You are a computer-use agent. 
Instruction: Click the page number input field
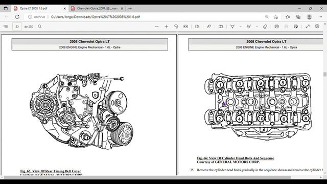17,27
